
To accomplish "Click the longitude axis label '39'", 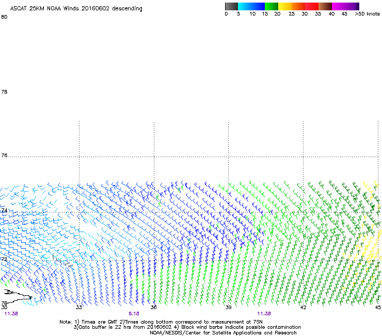I will tap(228, 308).
